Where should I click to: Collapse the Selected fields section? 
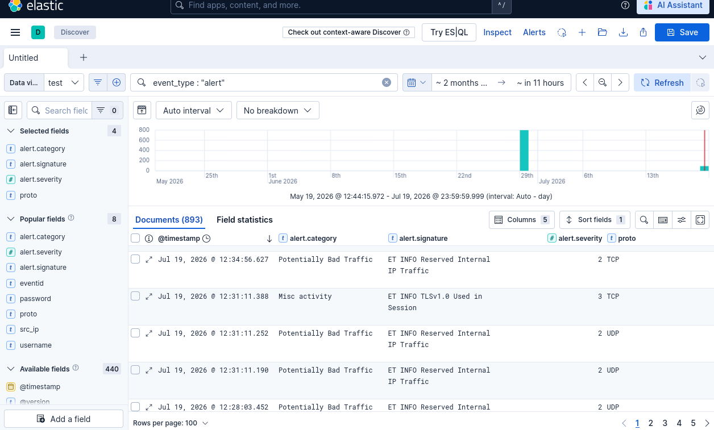pos(11,131)
